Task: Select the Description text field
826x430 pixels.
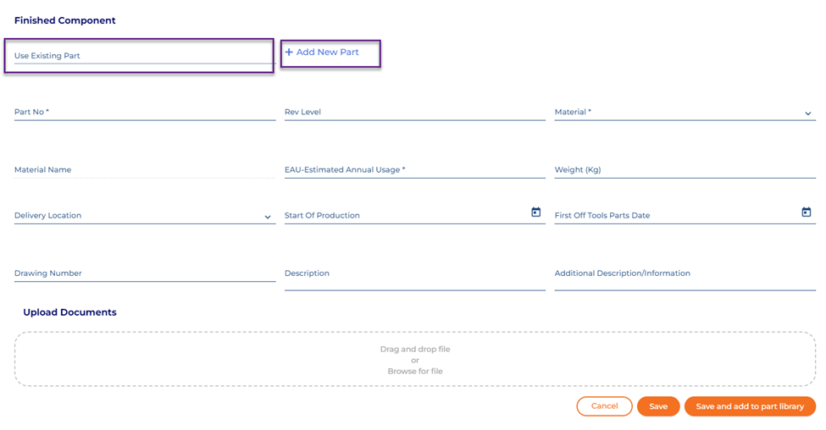Action: point(414,273)
